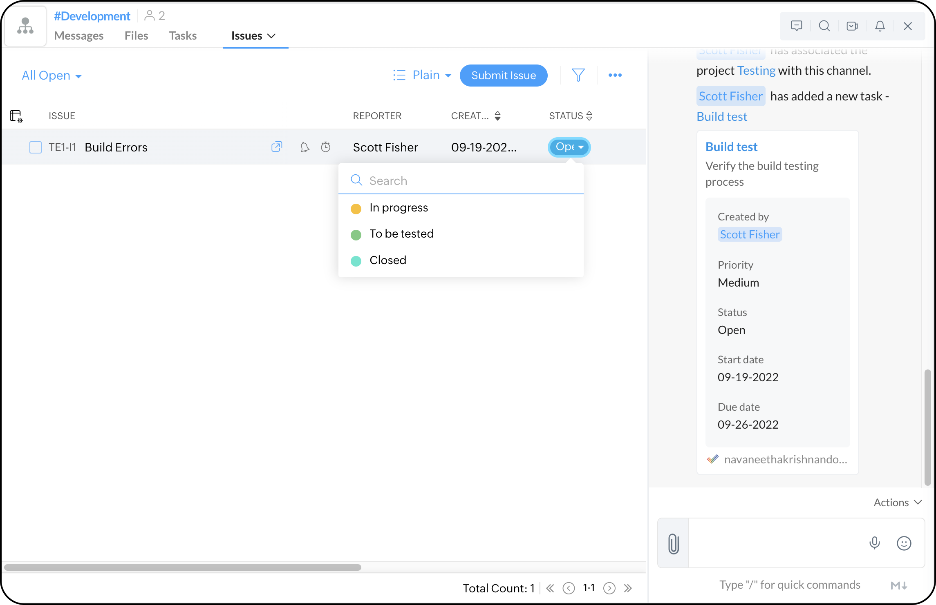Expand the All Open view dropdown

coord(52,76)
